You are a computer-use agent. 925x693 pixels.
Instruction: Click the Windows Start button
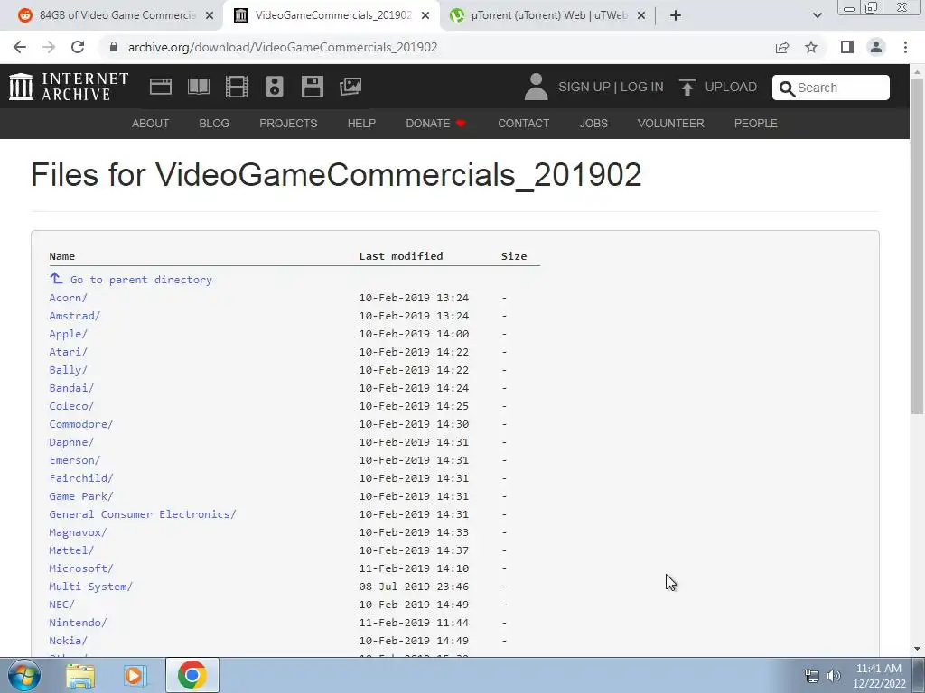(x=24, y=675)
